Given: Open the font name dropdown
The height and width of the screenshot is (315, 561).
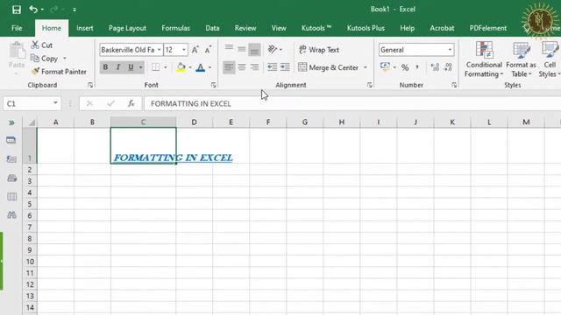Looking at the screenshot, I should point(160,50).
